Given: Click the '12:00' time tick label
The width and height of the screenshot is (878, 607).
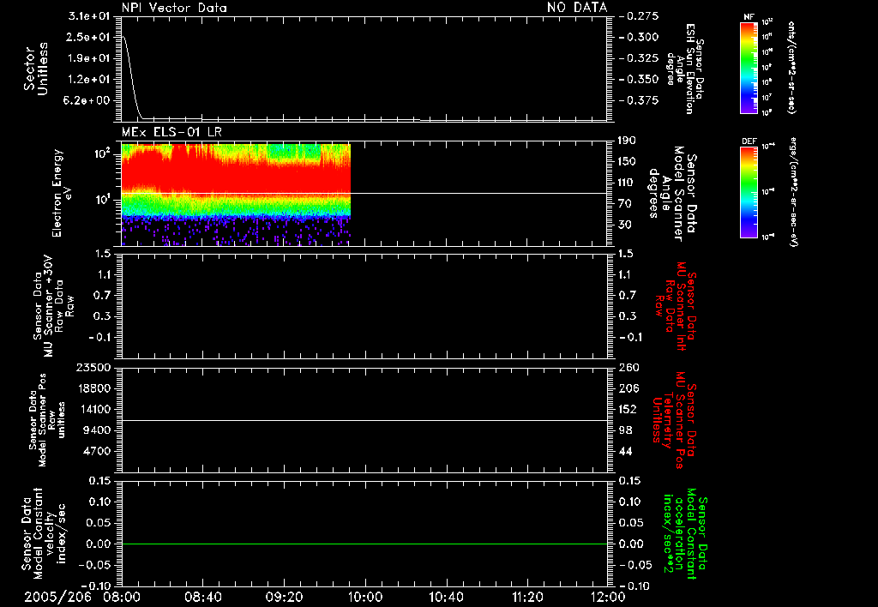Looking at the screenshot, I should pos(608,598).
